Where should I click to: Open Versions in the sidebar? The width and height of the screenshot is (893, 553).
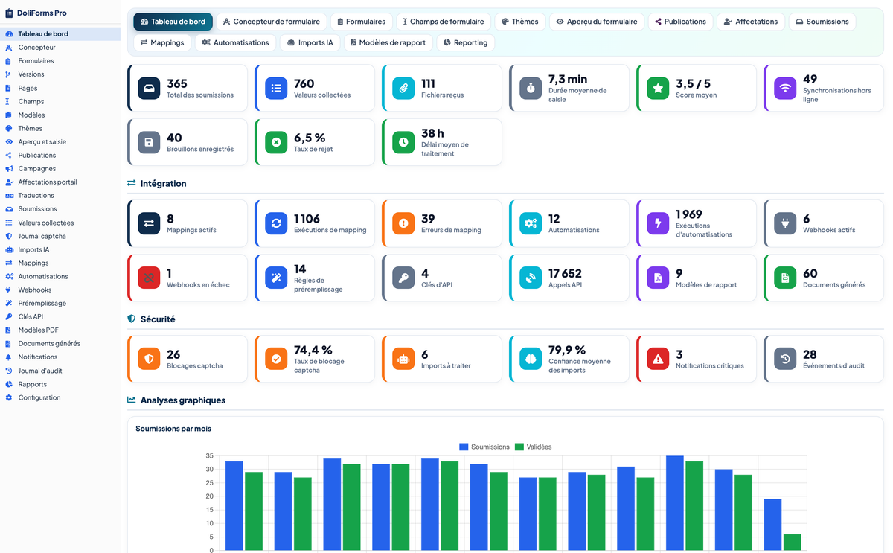click(60, 74)
